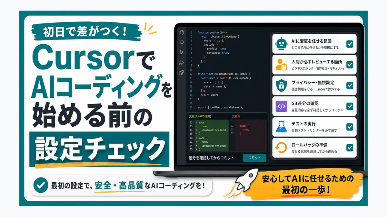Toggle checkbox for 人間が必ずレビューする箇所
Image resolution: width=387 pixels, height=217 pixels.
point(350,65)
